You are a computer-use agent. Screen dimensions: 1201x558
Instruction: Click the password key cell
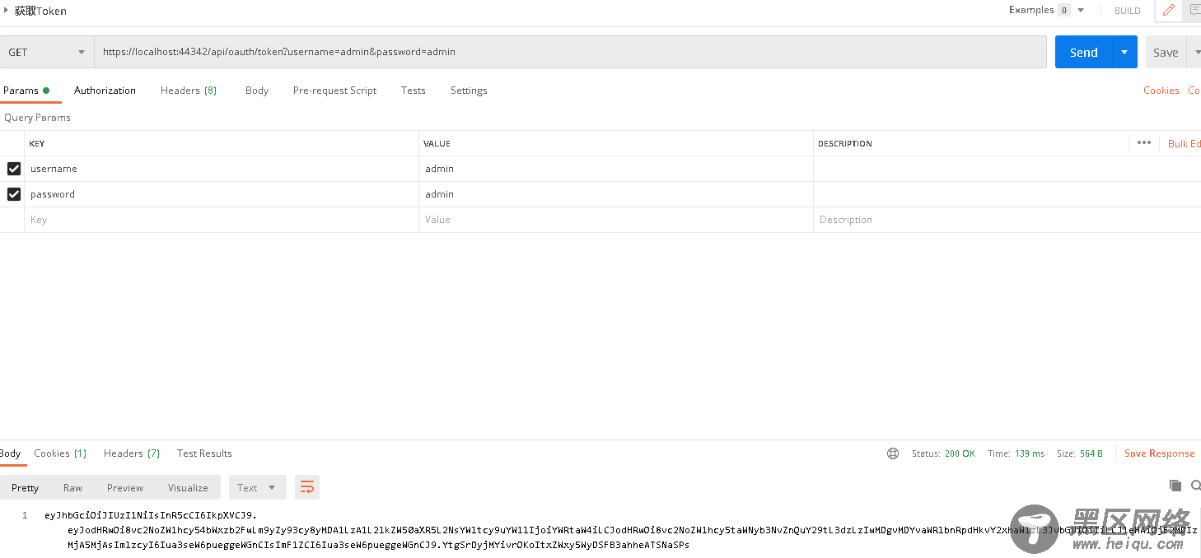pos(222,194)
